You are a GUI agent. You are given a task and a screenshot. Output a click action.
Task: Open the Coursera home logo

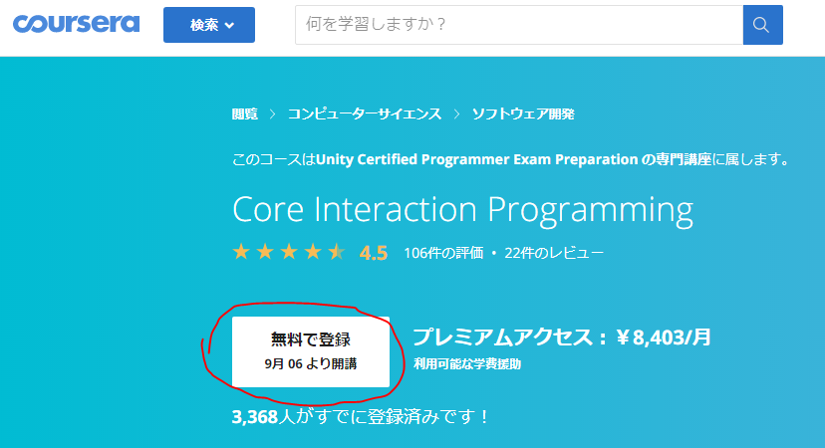(x=77, y=24)
